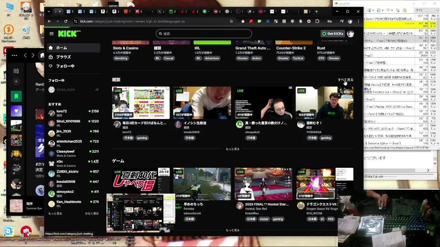This screenshot has height=247, width=440.
Task: Click the Gambling tag under Slots & Casino
Action: 121,58
